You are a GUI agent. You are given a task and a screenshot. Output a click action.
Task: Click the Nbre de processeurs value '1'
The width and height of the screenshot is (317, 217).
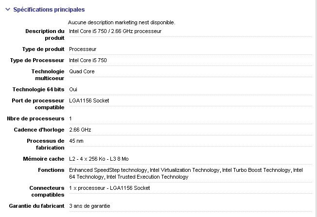(x=70, y=118)
